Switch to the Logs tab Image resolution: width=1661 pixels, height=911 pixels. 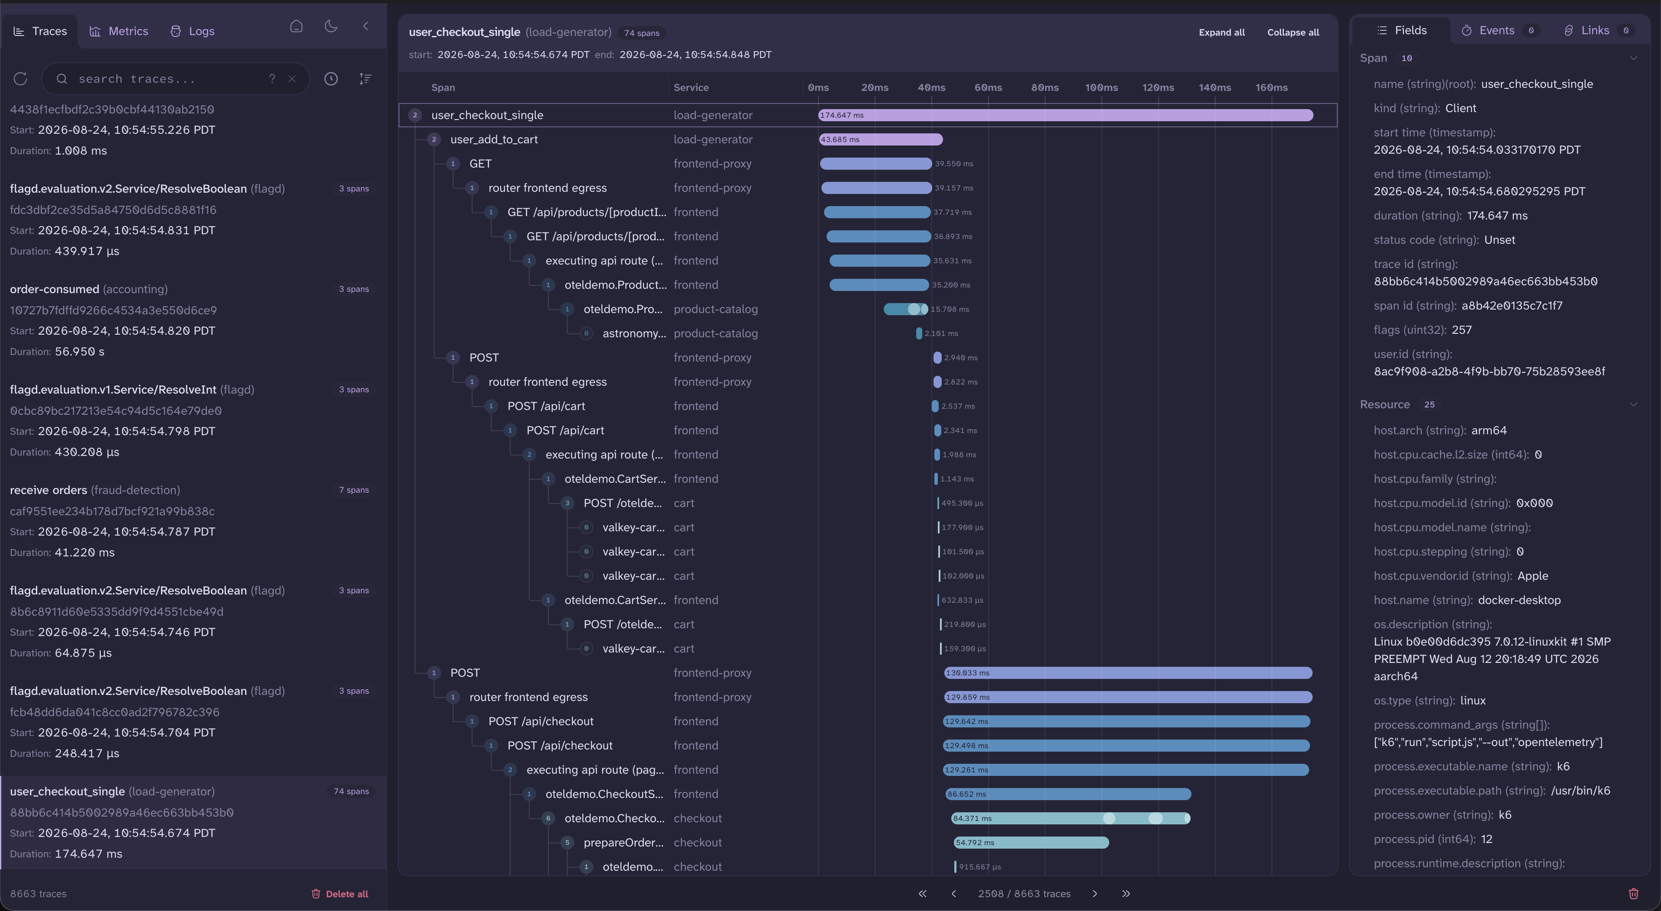[192, 31]
